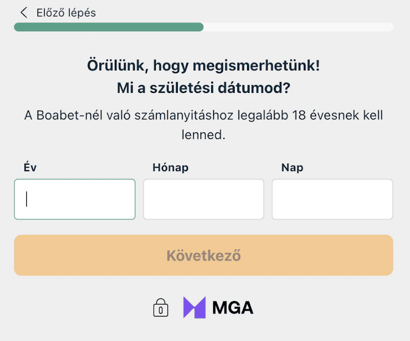
Task: Focus the Év (year) input field
Action: tap(75, 199)
